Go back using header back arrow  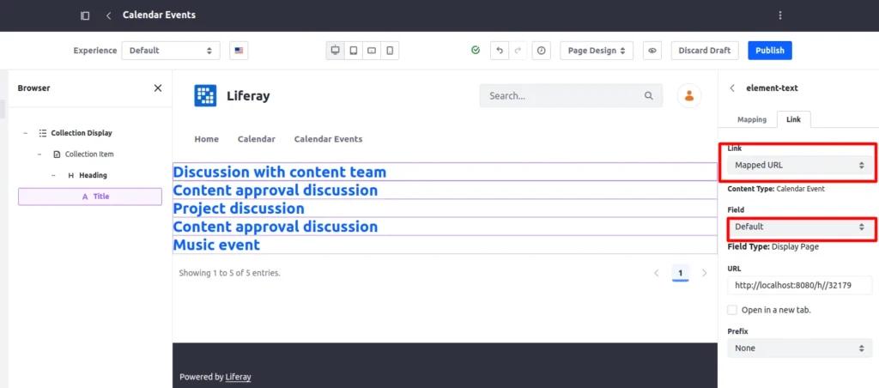click(109, 15)
